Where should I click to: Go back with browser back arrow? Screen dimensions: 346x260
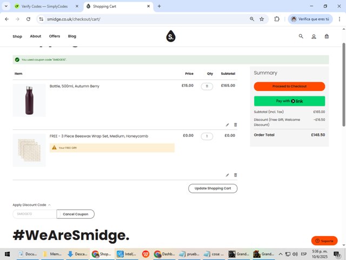pyautogui.click(x=7, y=19)
